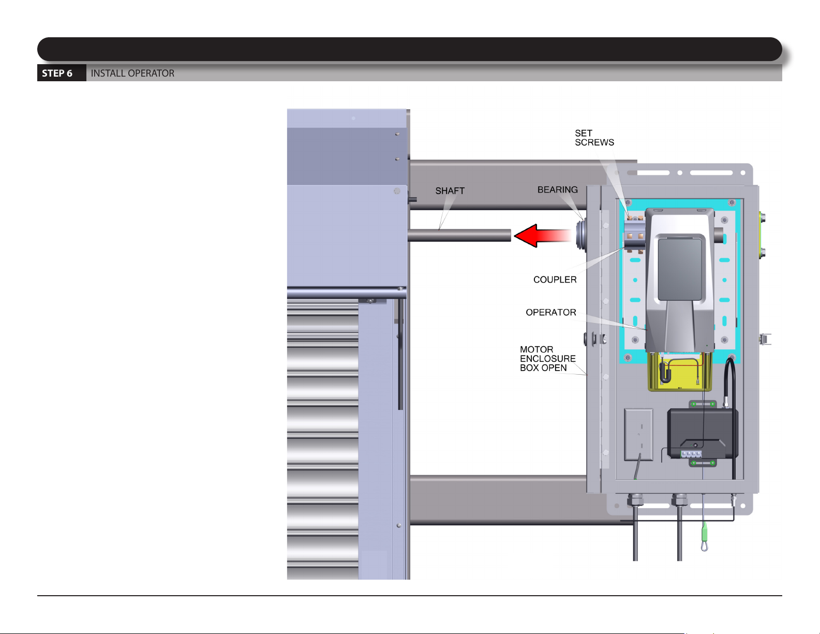Click the COUPLER label
This screenshot has width=820, height=634.
click(x=555, y=279)
